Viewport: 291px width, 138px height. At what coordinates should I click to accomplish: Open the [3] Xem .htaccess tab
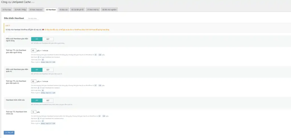tap(36, 10)
